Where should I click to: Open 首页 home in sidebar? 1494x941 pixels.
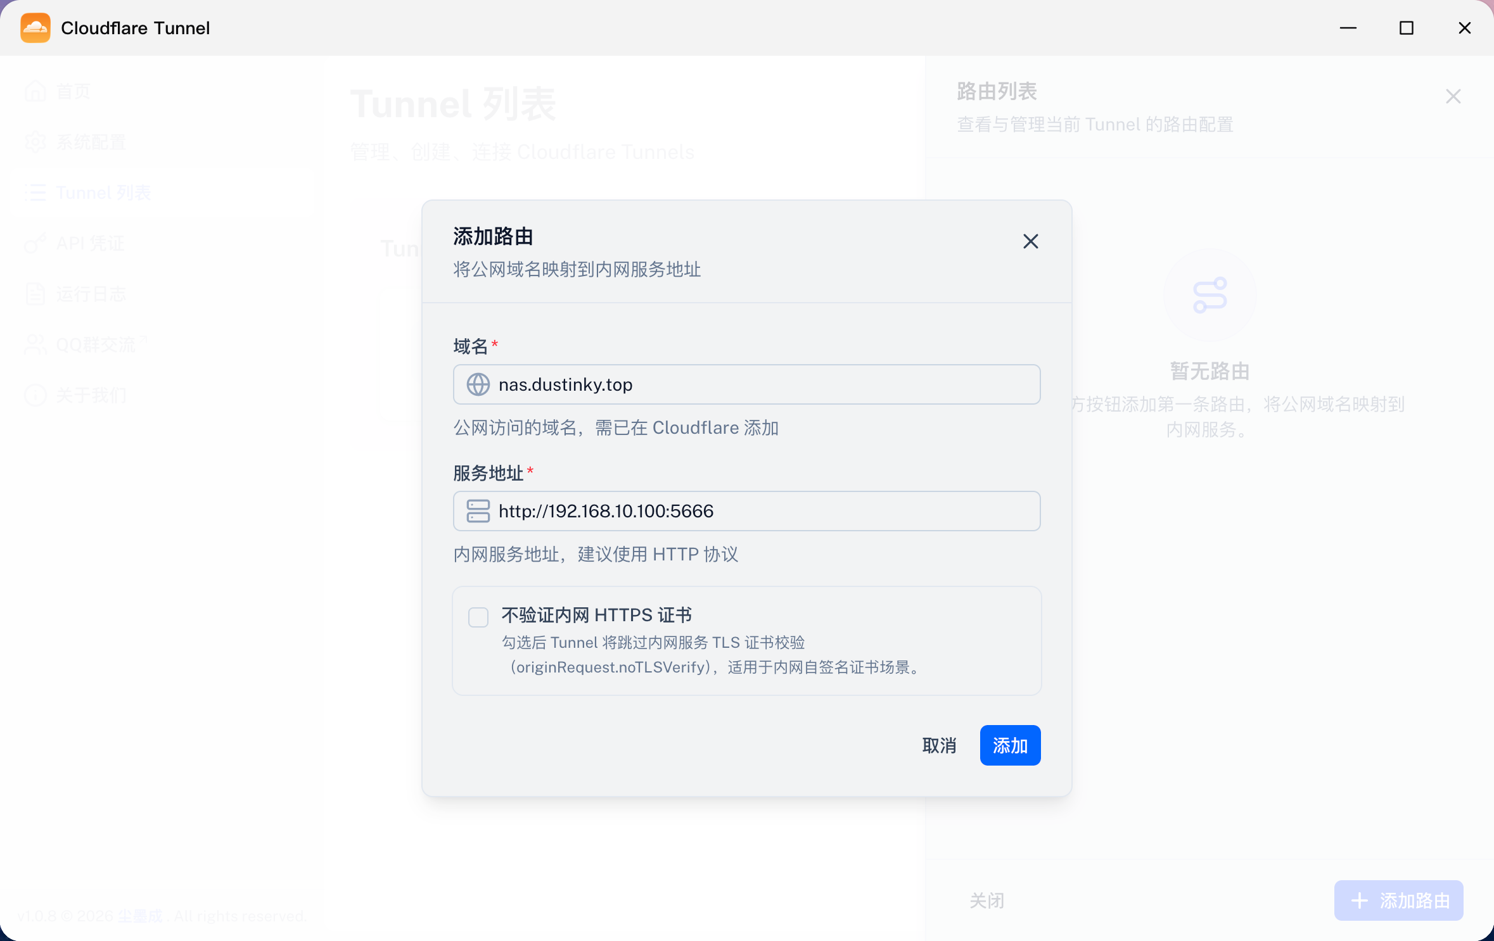58,91
